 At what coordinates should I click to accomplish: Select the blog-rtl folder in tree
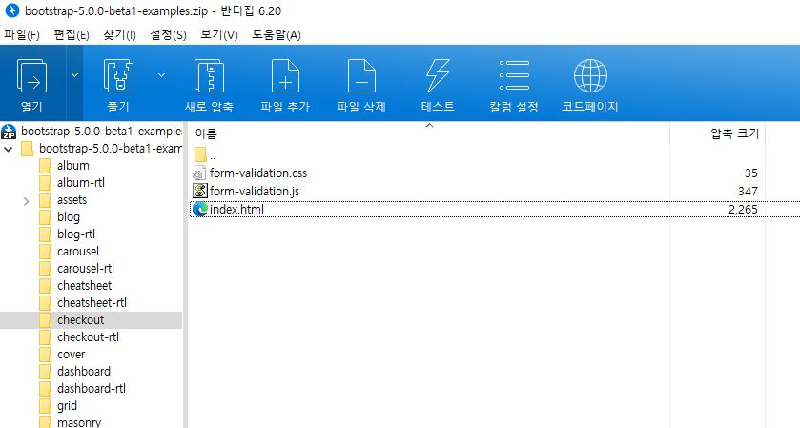[x=76, y=234]
